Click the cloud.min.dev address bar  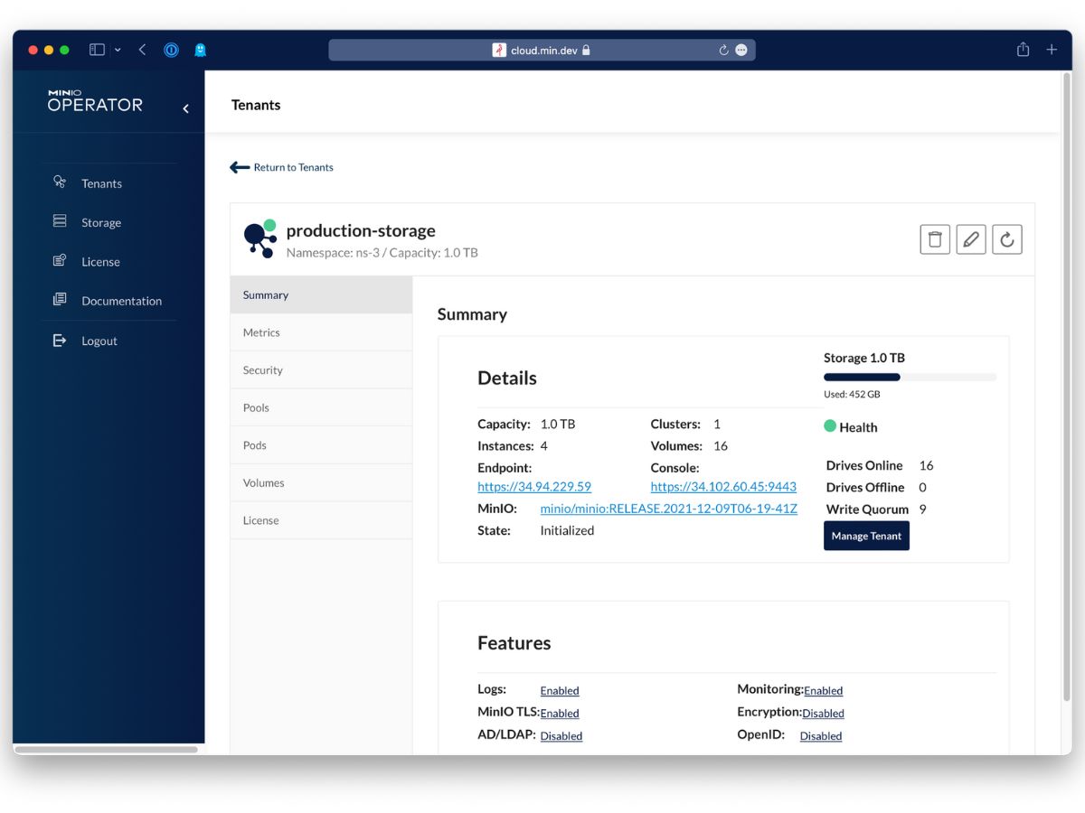point(542,51)
